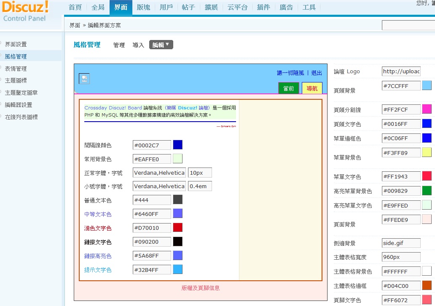The image size is (435, 306).
Task: Open the 首頁 menu tab
Action: [75, 8]
